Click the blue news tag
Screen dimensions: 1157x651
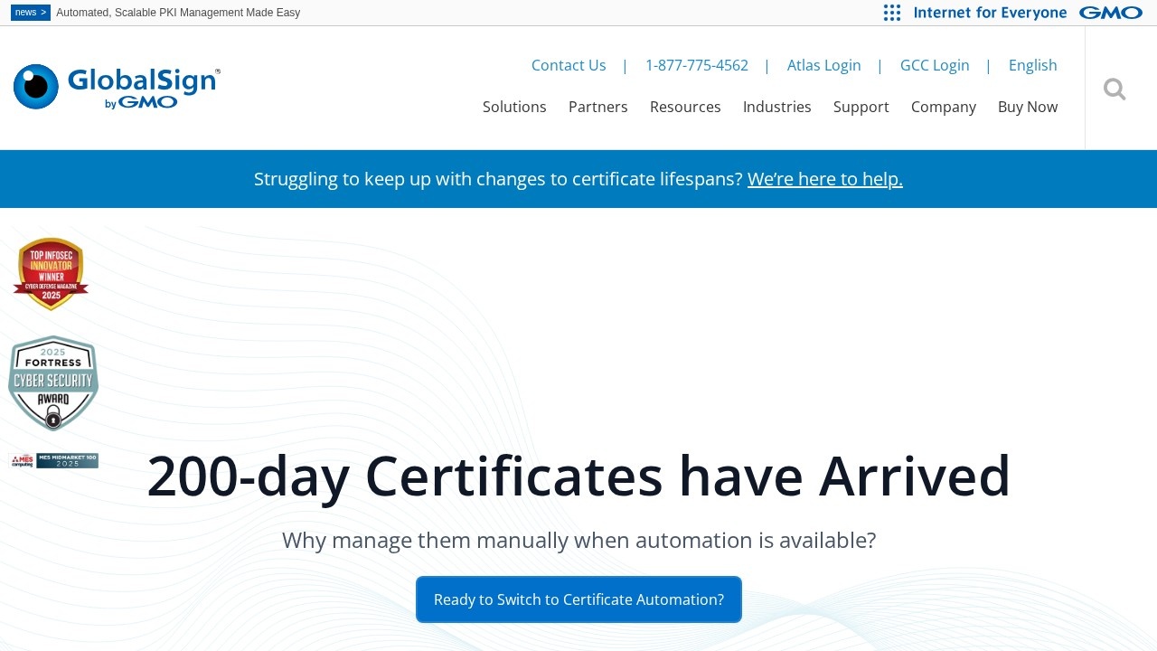(x=31, y=13)
